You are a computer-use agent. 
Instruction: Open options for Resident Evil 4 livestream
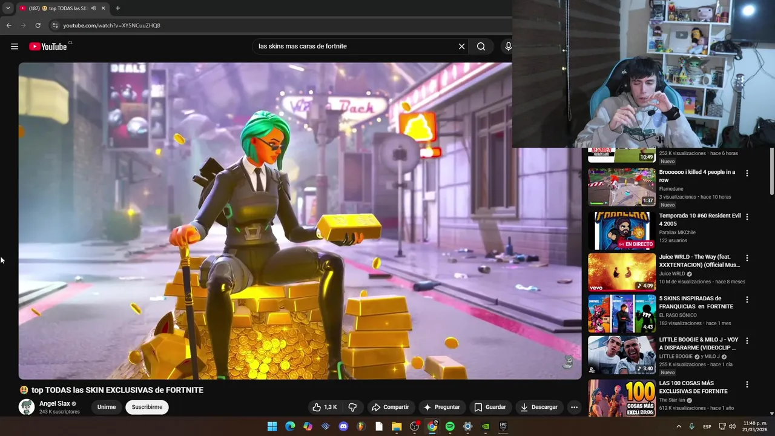(747, 217)
